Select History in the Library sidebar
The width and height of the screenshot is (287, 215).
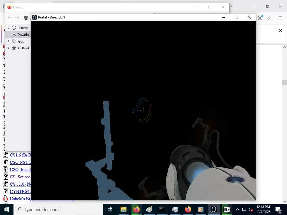tap(22, 28)
